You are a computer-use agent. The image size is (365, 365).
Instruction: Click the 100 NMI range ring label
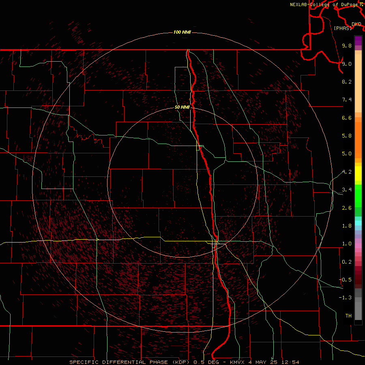[182, 32]
